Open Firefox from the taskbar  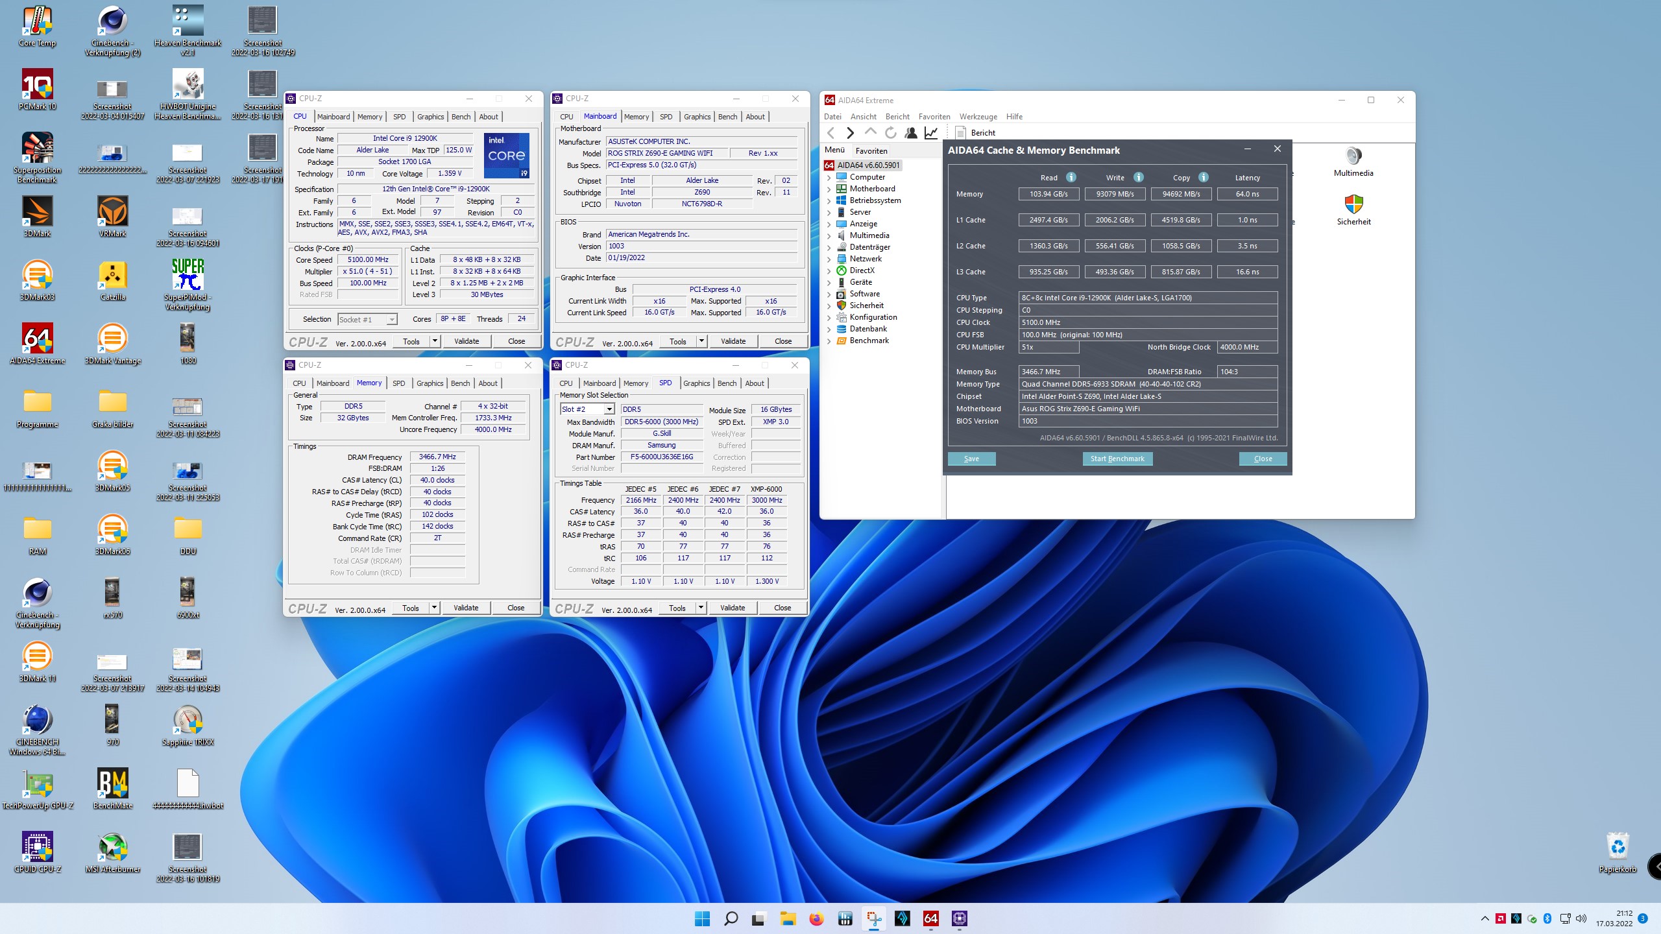816,918
